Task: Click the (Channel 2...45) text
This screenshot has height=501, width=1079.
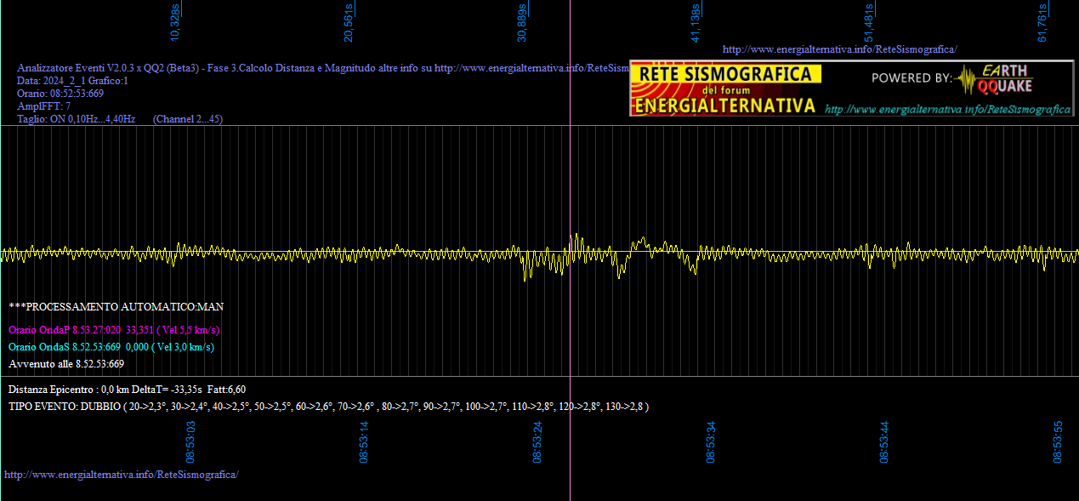Action: point(188,119)
